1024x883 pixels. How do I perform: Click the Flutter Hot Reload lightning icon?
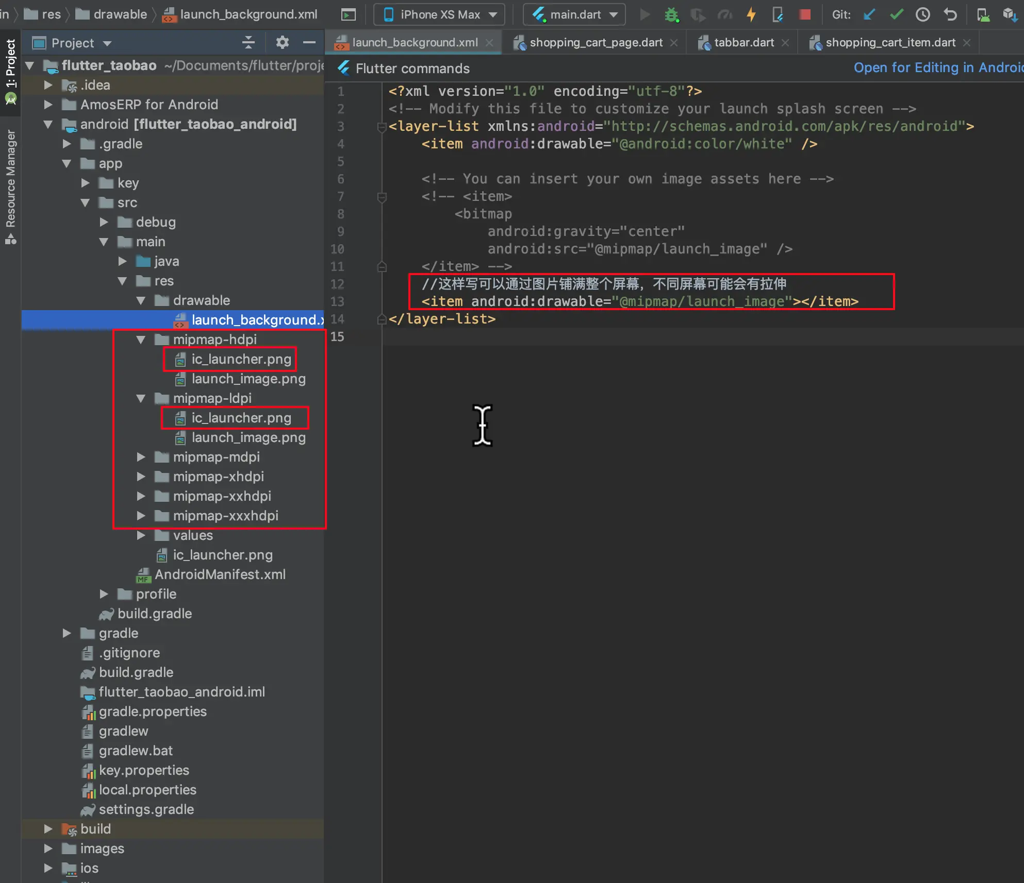(751, 14)
